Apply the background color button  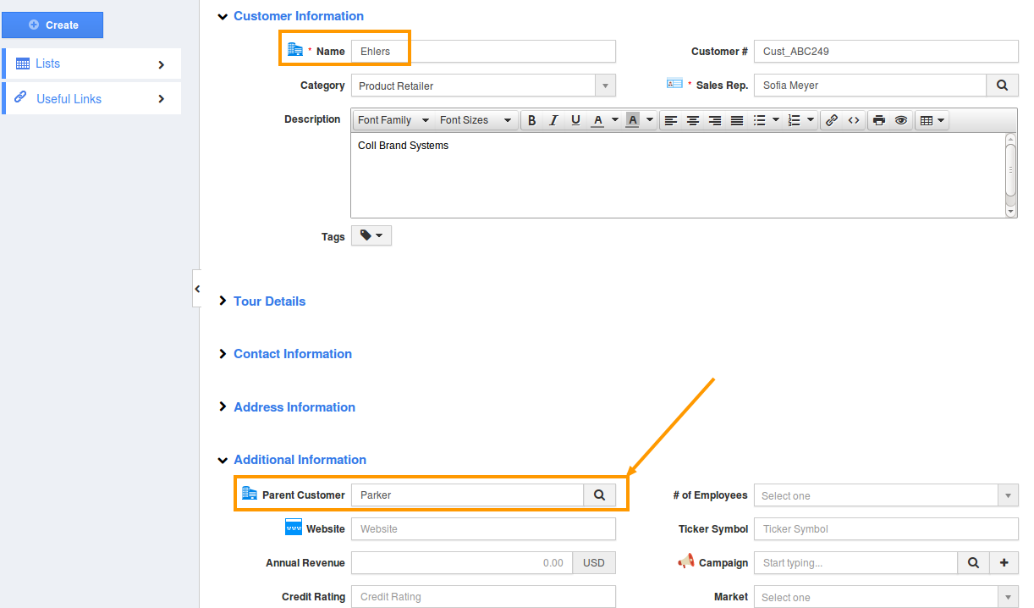click(632, 120)
